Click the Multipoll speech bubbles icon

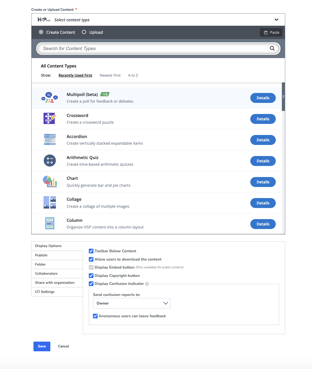50,98
